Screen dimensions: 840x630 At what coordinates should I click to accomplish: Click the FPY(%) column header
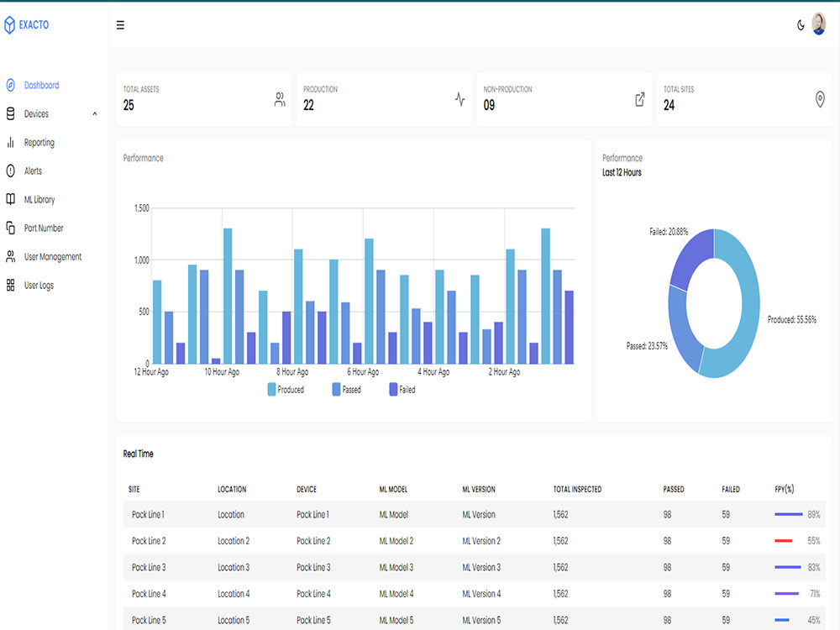(785, 489)
